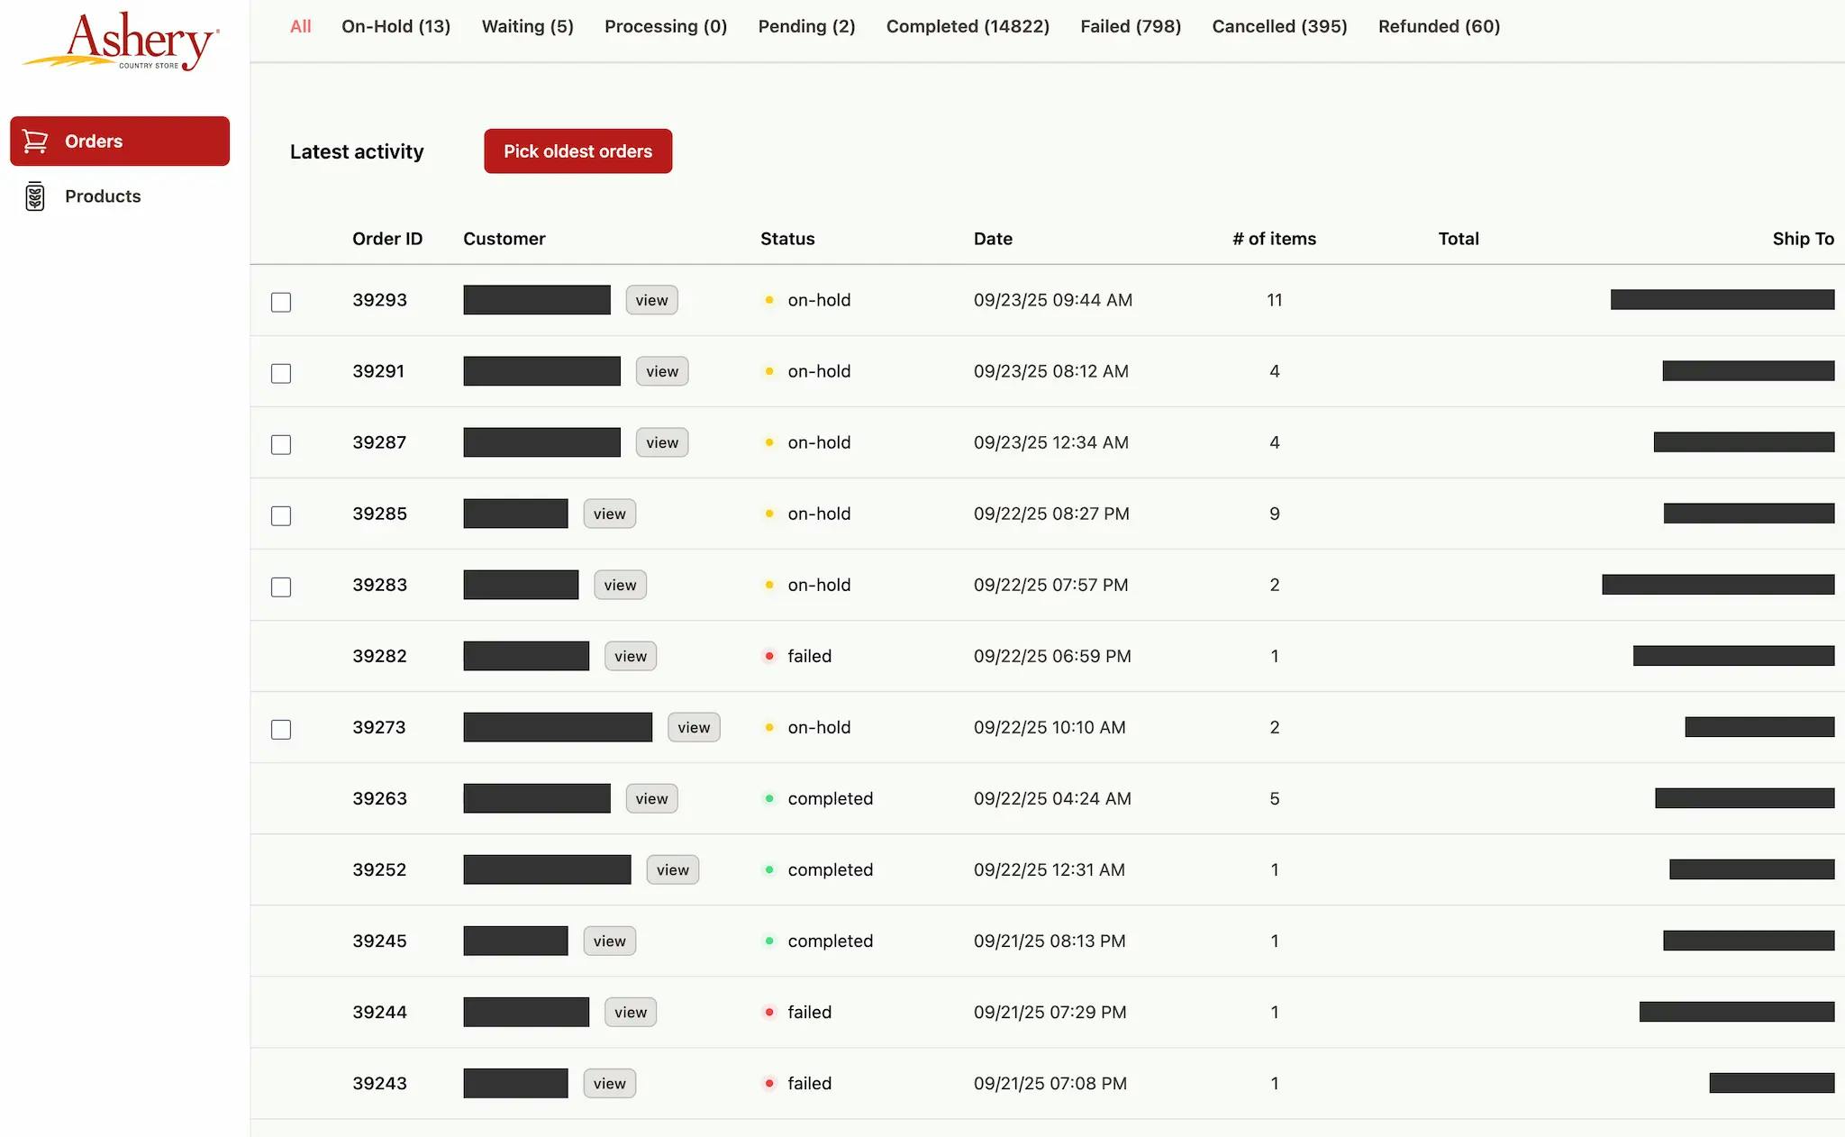Click green completed dot for order 39263

point(769,798)
